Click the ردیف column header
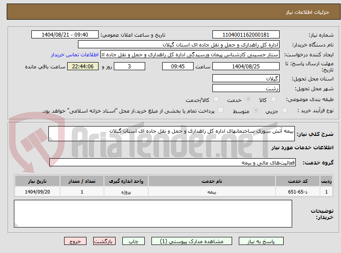The width and height of the screenshot is (341, 253). 326,181
